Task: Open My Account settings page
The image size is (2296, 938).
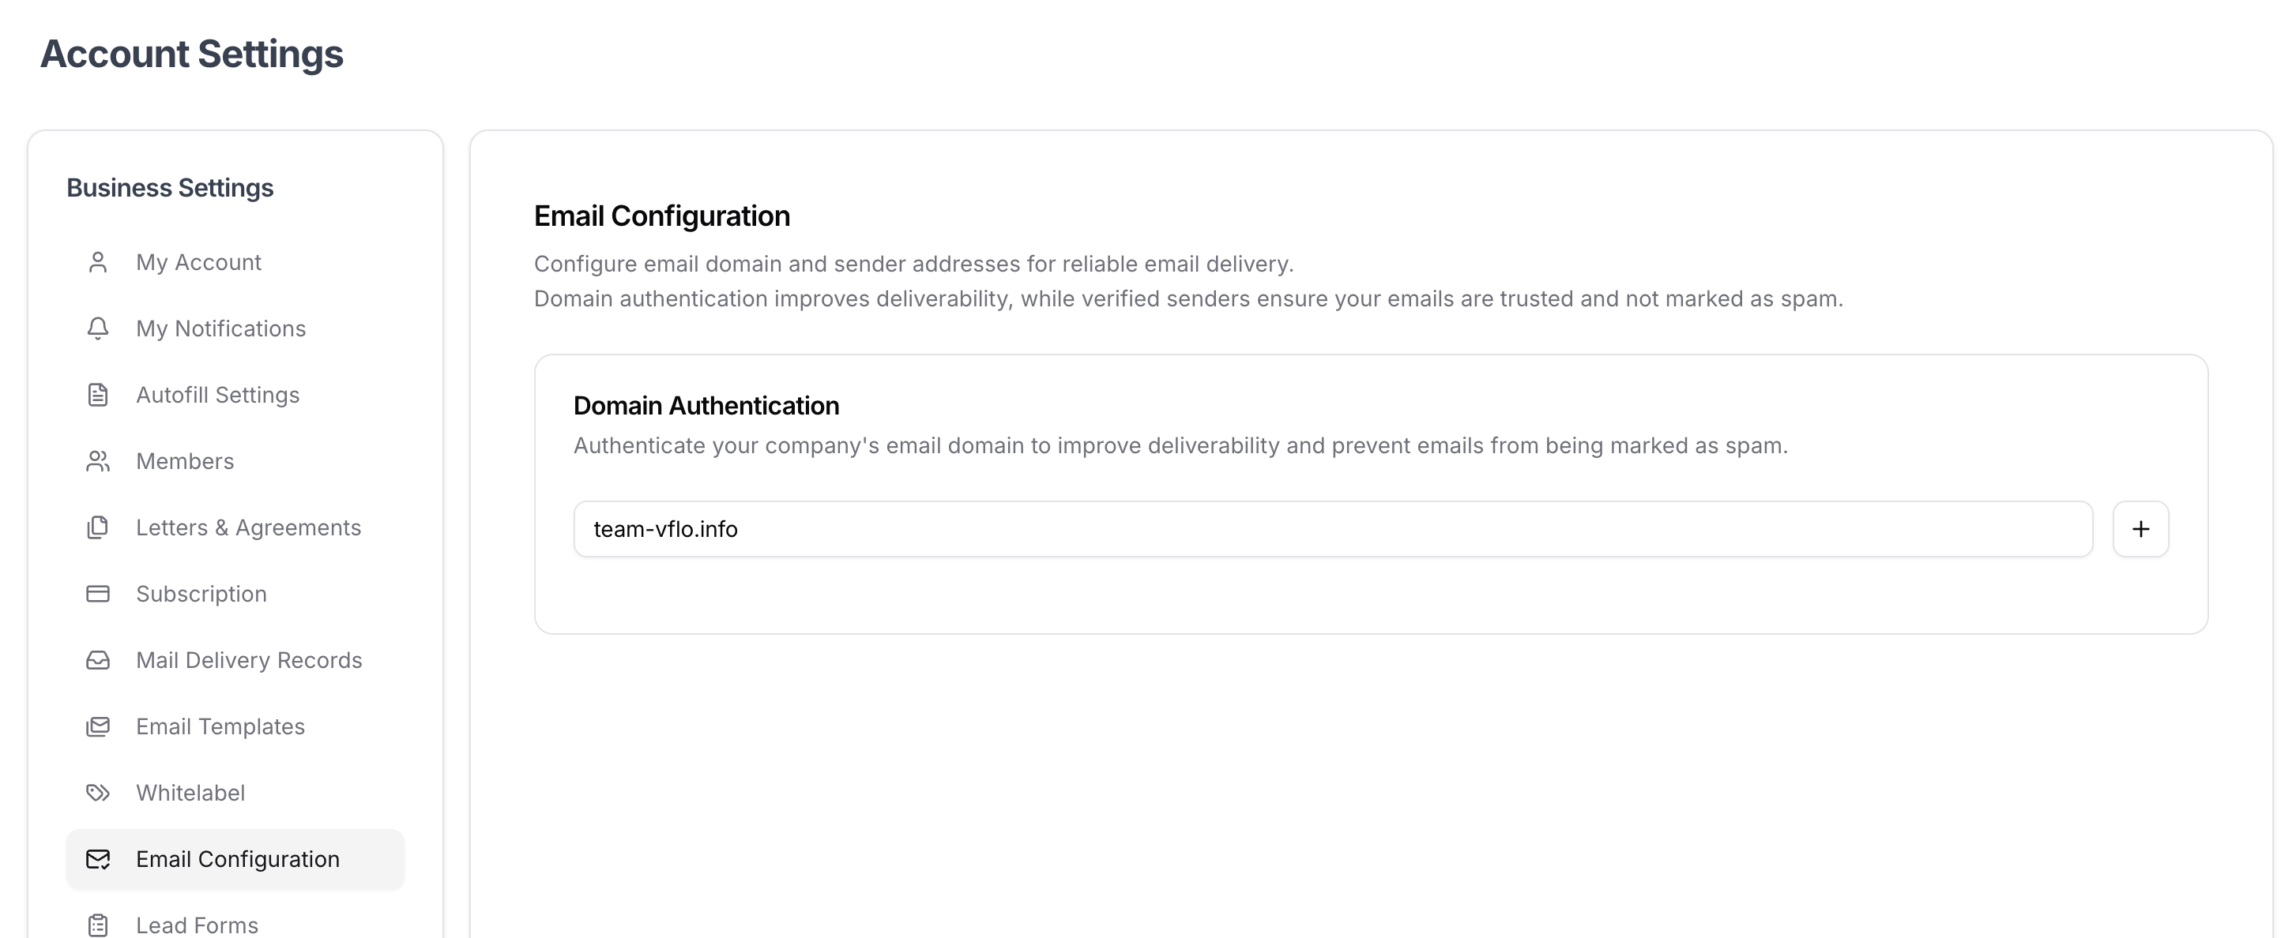Action: [199, 262]
